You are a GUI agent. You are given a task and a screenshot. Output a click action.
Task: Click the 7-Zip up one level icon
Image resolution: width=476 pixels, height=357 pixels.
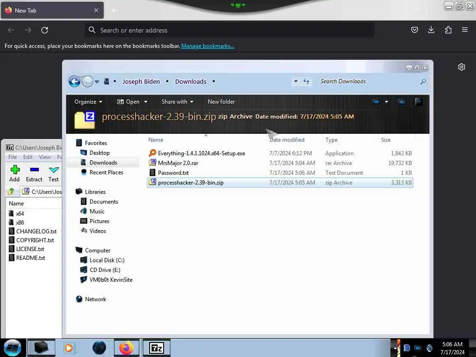[11, 191]
